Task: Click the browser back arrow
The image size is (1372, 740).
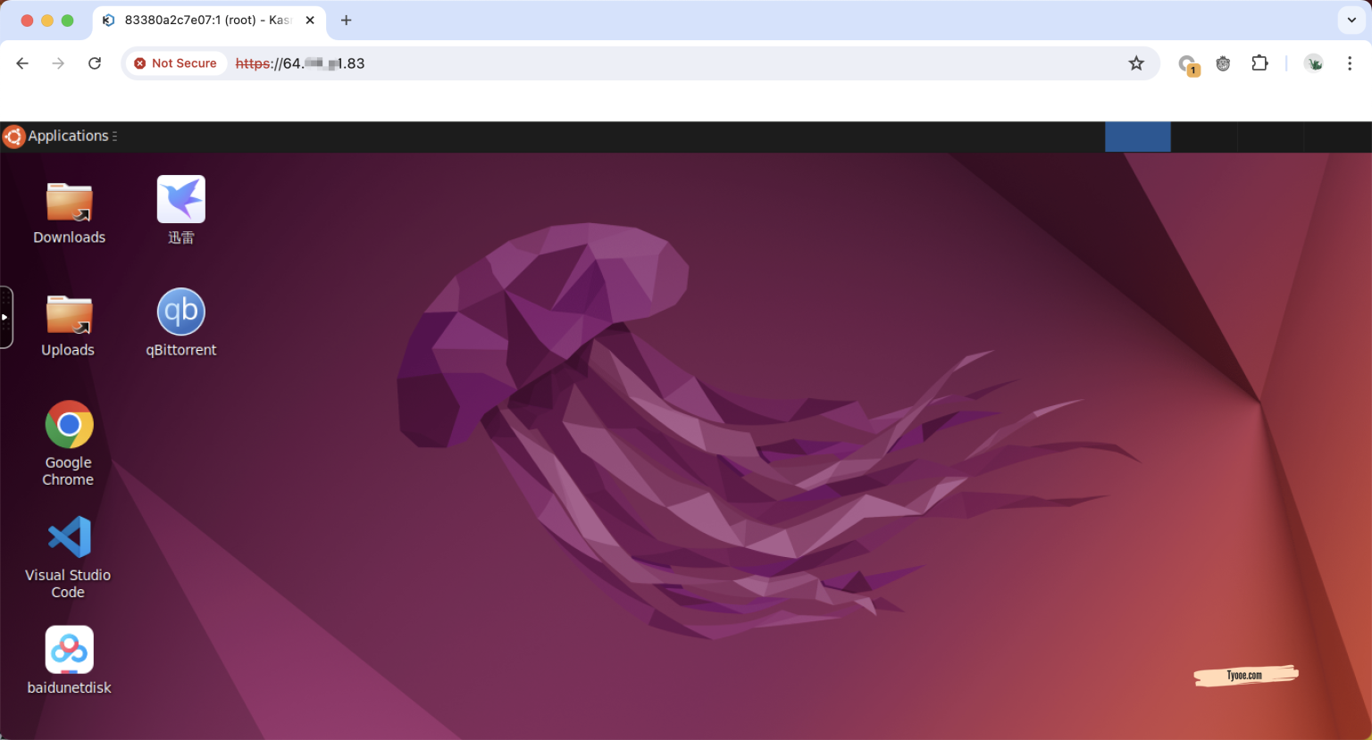Action: [22, 63]
